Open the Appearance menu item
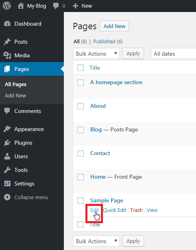Screen dimensions: 196x250 29,129
